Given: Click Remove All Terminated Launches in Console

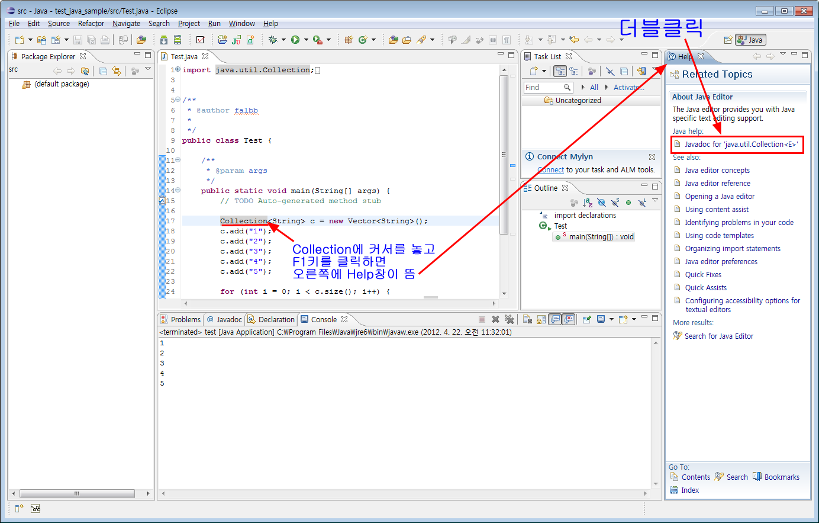Looking at the screenshot, I should (509, 319).
